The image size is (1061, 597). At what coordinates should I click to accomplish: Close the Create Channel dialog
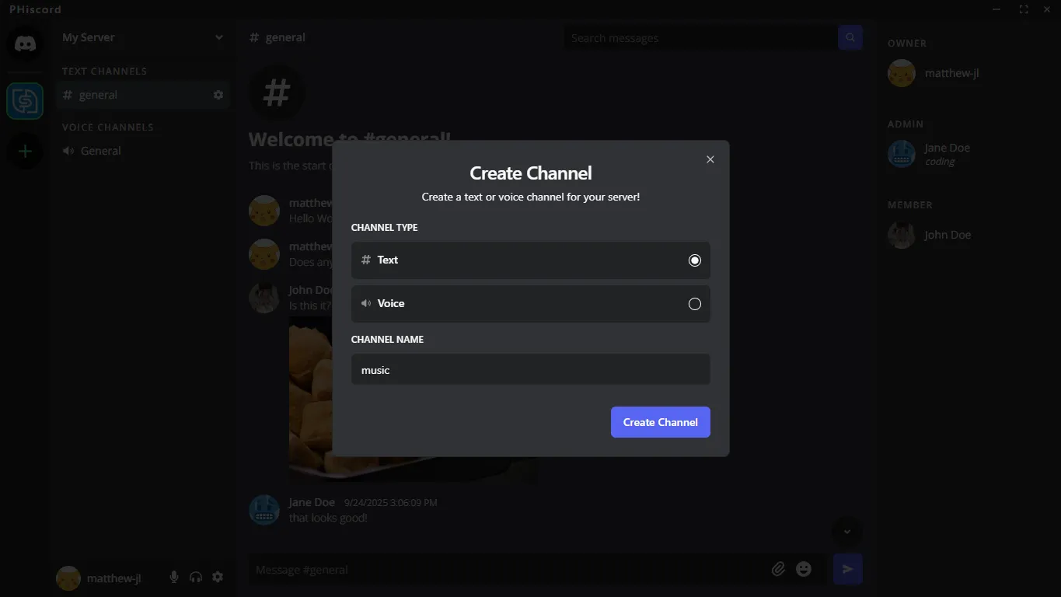[x=710, y=159]
